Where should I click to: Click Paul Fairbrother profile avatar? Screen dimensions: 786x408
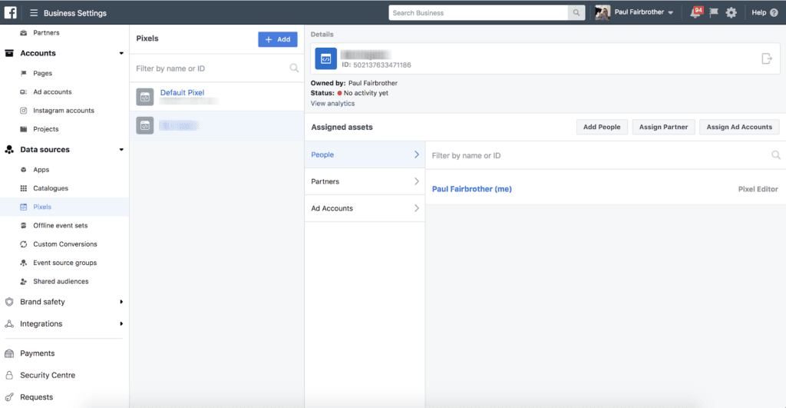click(x=603, y=12)
